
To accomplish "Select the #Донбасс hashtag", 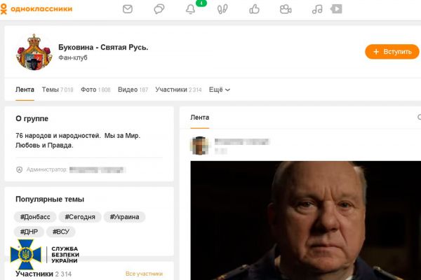I will (x=35, y=217).
